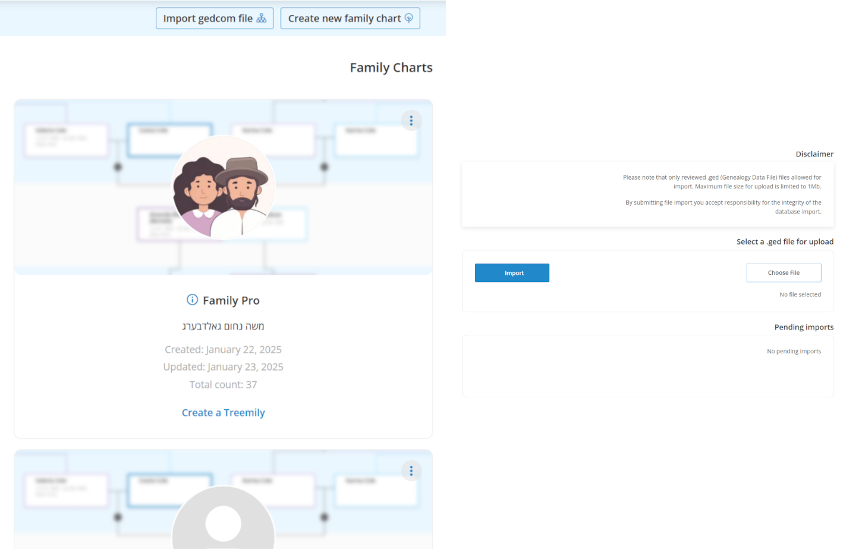Click the Hebrew name text under Family Pro
The height and width of the screenshot is (549, 862).
224,326
